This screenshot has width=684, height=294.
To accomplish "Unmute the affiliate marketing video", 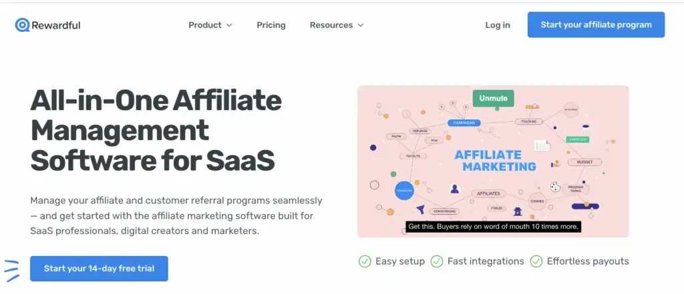I will coord(494,99).
